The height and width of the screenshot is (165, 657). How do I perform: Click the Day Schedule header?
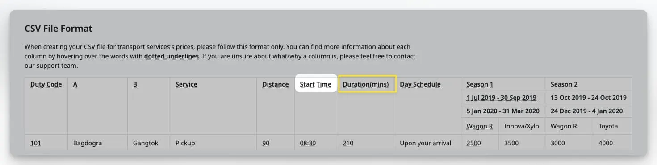click(420, 84)
